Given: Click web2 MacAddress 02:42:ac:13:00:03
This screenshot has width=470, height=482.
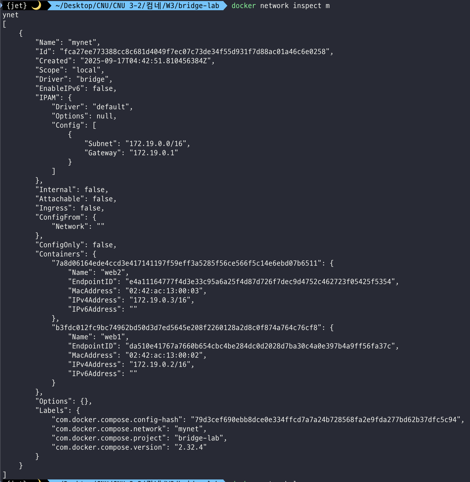Looking at the screenshot, I should (x=164, y=291).
